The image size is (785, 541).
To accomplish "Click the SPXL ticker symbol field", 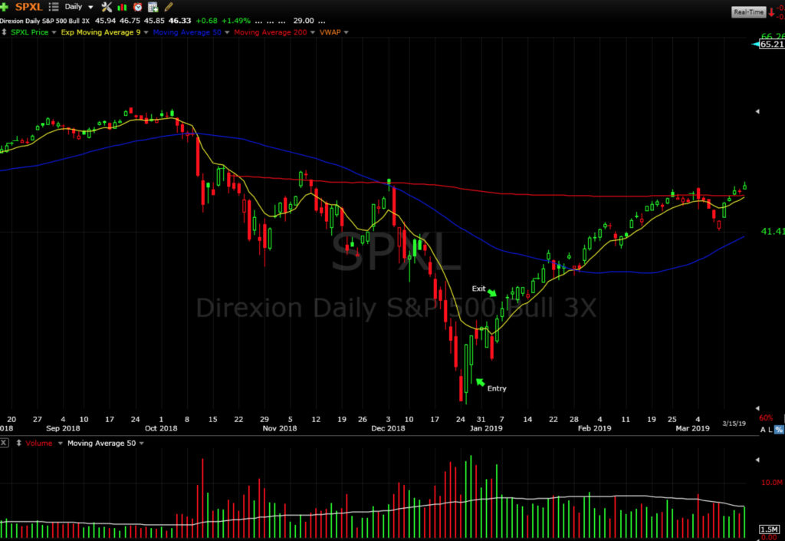I will [x=29, y=7].
